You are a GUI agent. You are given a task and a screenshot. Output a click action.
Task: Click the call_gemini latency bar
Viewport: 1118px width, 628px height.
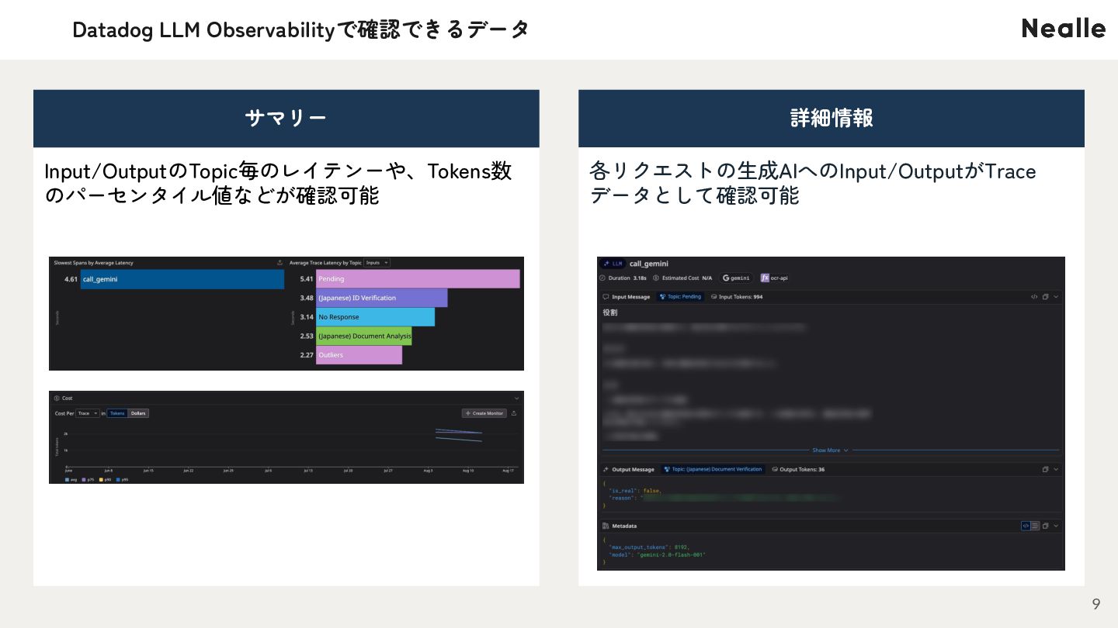tap(182, 279)
